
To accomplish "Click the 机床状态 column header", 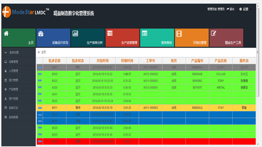I will pos(78,61).
